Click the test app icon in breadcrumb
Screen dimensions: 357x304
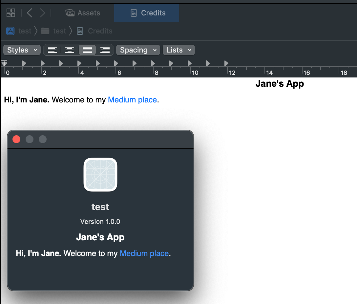click(x=10, y=31)
